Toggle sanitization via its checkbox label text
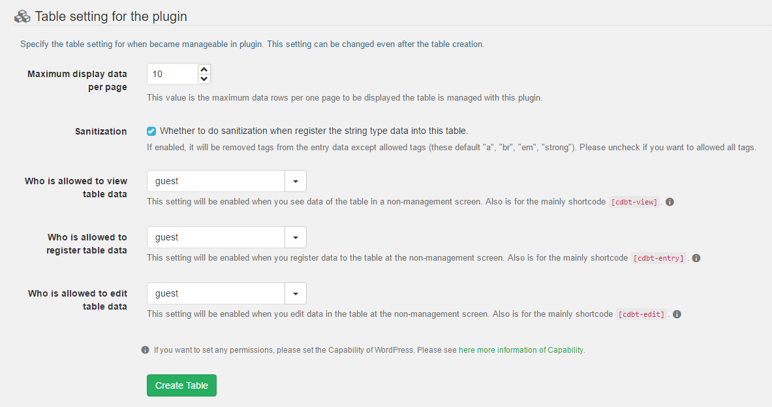The width and height of the screenshot is (772, 407). (313, 131)
